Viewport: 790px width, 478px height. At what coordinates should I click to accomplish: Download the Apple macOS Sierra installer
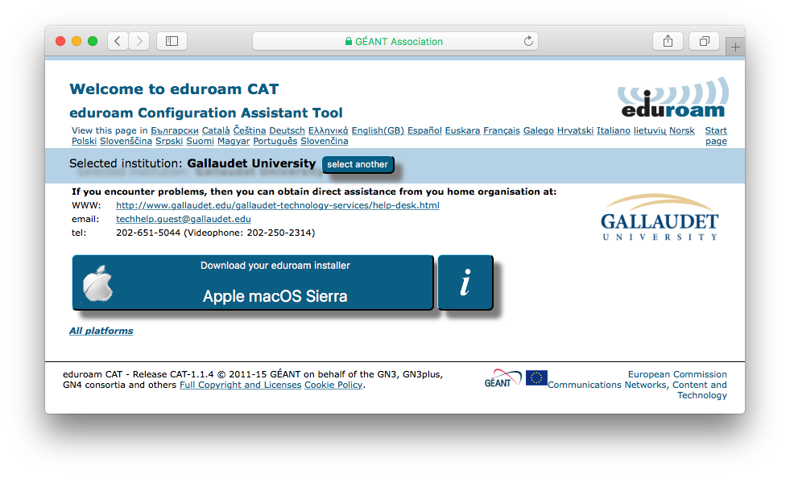pyautogui.click(x=252, y=282)
